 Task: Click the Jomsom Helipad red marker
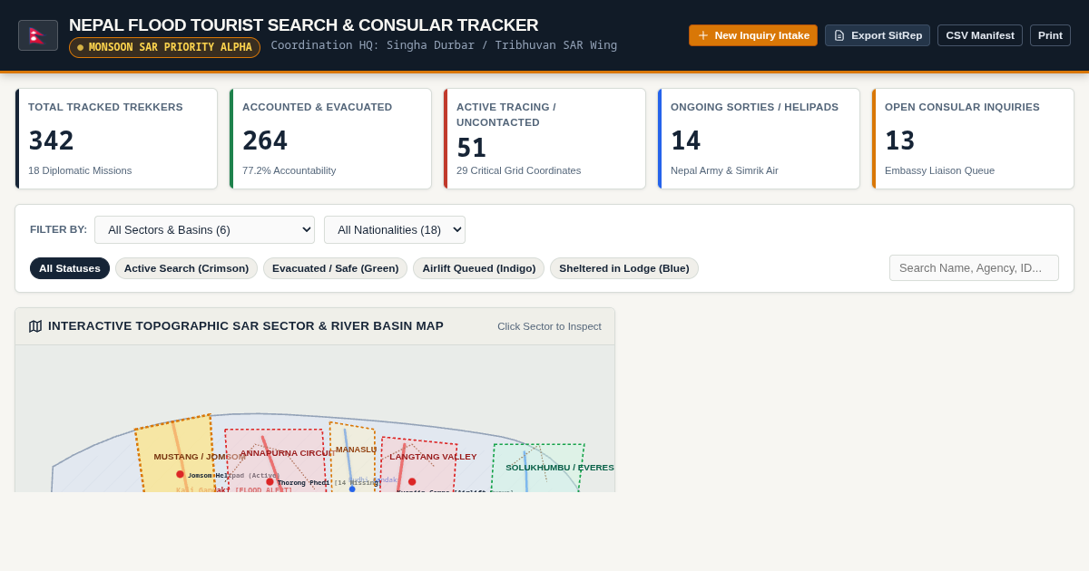click(x=180, y=474)
